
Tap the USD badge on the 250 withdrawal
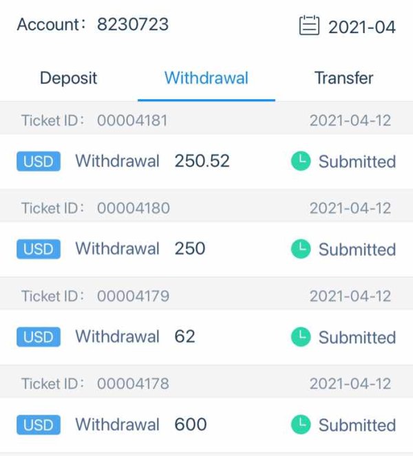(x=39, y=249)
